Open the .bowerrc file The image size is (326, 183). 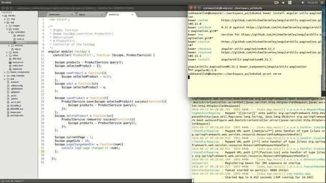(x=15, y=82)
